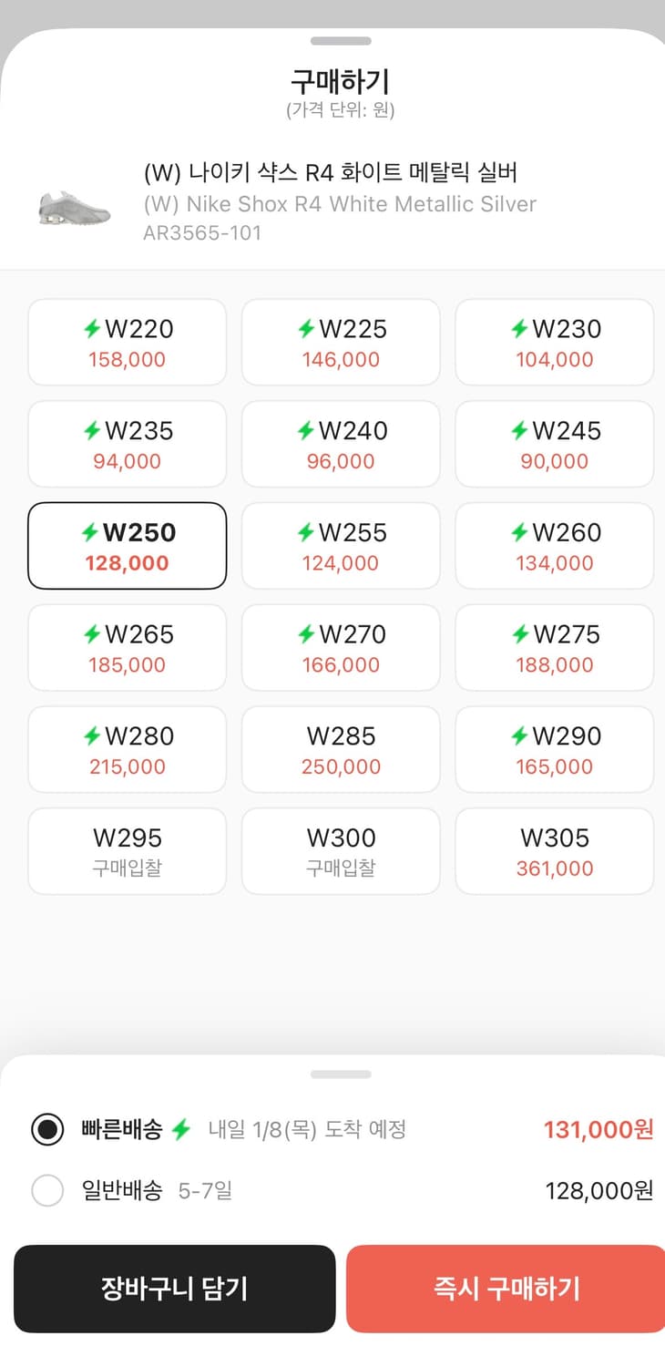
Task: Select size W285 priced 250,000
Action: pyautogui.click(x=341, y=750)
